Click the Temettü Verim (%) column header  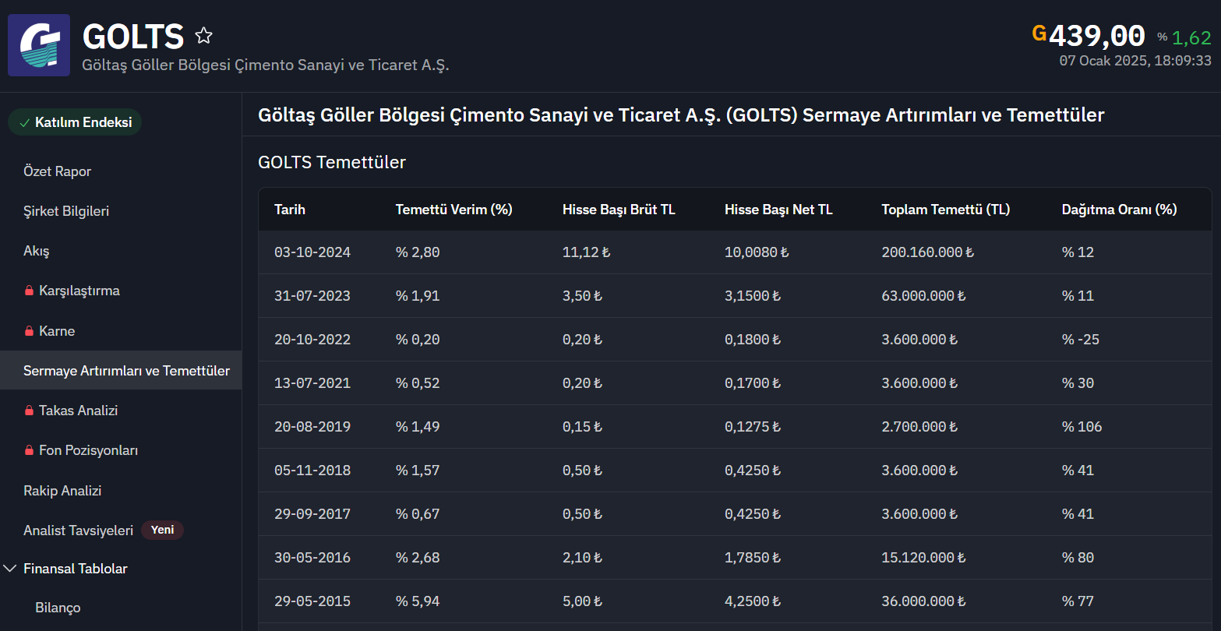pyautogui.click(x=453, y=210)
